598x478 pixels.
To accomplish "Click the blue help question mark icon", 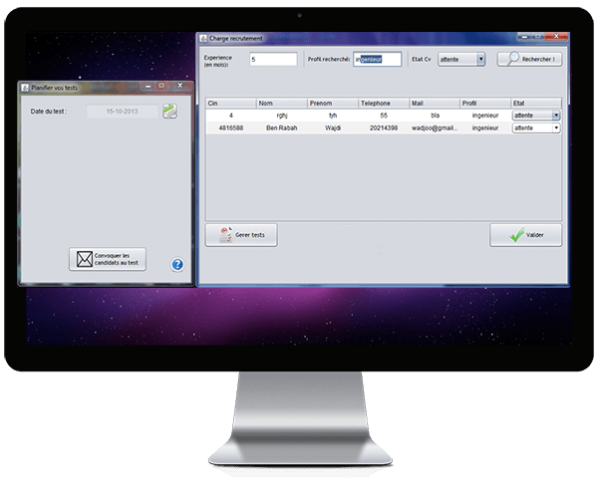I will 177,265.
